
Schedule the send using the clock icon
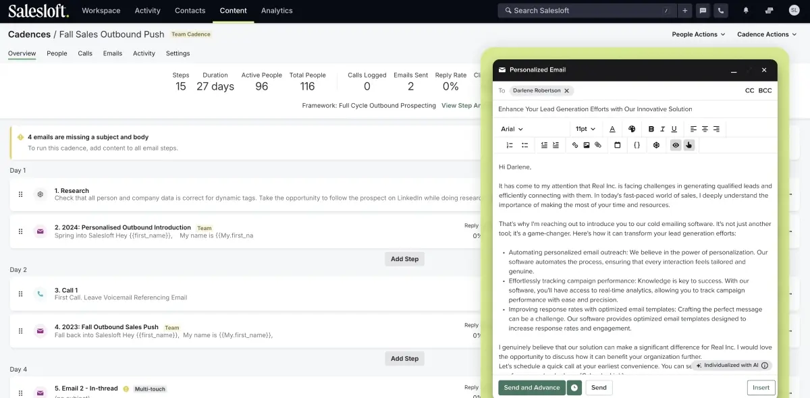click(574, 388)
